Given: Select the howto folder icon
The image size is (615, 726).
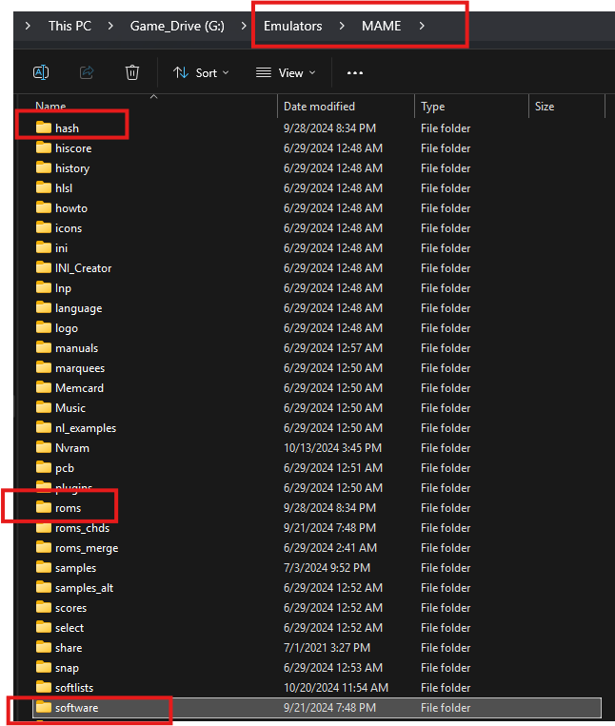Looking at the screenshot, I should tap(44, 207).
